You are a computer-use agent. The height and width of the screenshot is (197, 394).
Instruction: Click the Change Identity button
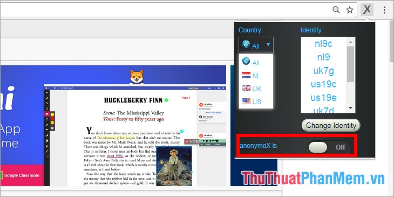point(331,125)
